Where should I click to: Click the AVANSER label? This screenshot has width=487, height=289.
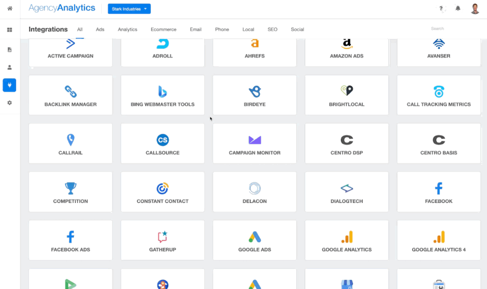click(x=439, y=56)
